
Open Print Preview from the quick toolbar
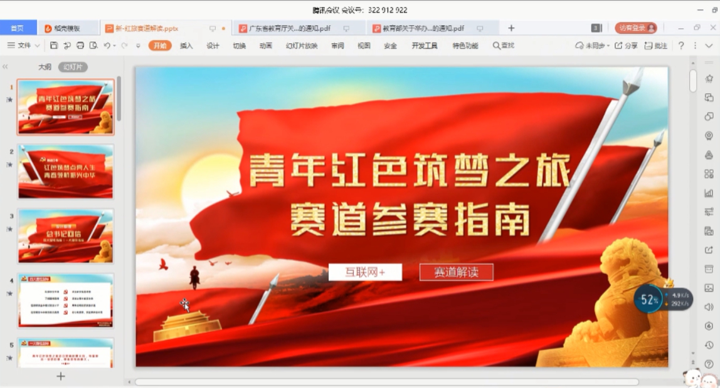point(93,45)
